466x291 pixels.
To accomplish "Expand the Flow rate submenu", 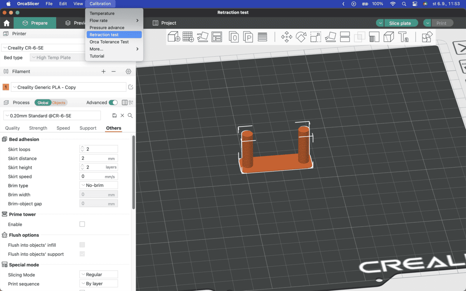I will pos(114,21).
